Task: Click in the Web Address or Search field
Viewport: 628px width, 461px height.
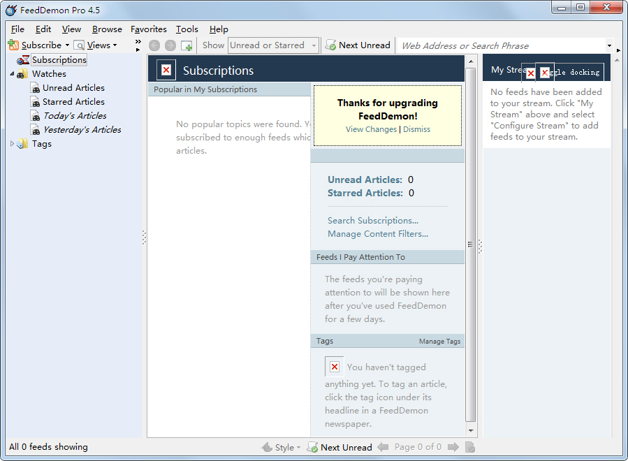Action: coord(499,45)
